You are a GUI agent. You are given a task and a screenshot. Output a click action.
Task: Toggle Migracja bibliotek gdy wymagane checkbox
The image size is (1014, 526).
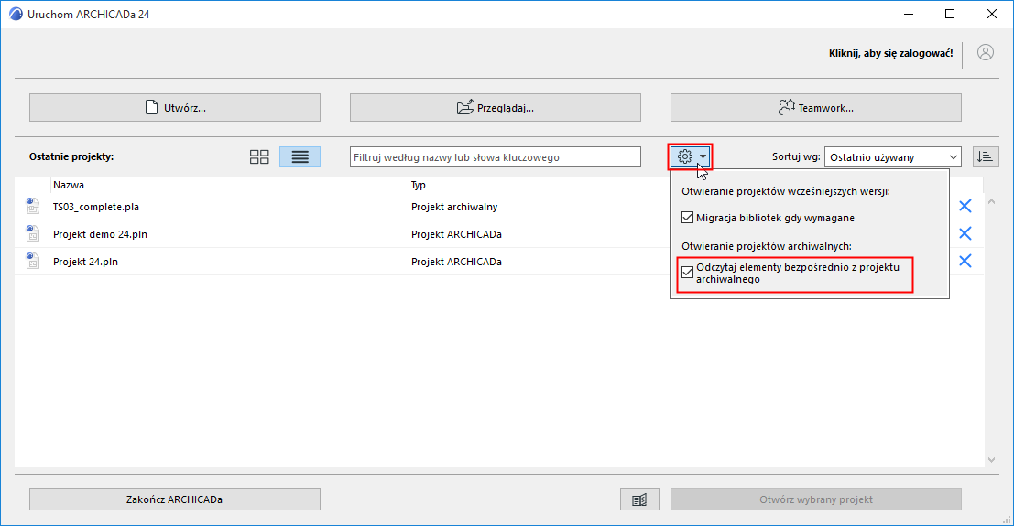point(687,218)
